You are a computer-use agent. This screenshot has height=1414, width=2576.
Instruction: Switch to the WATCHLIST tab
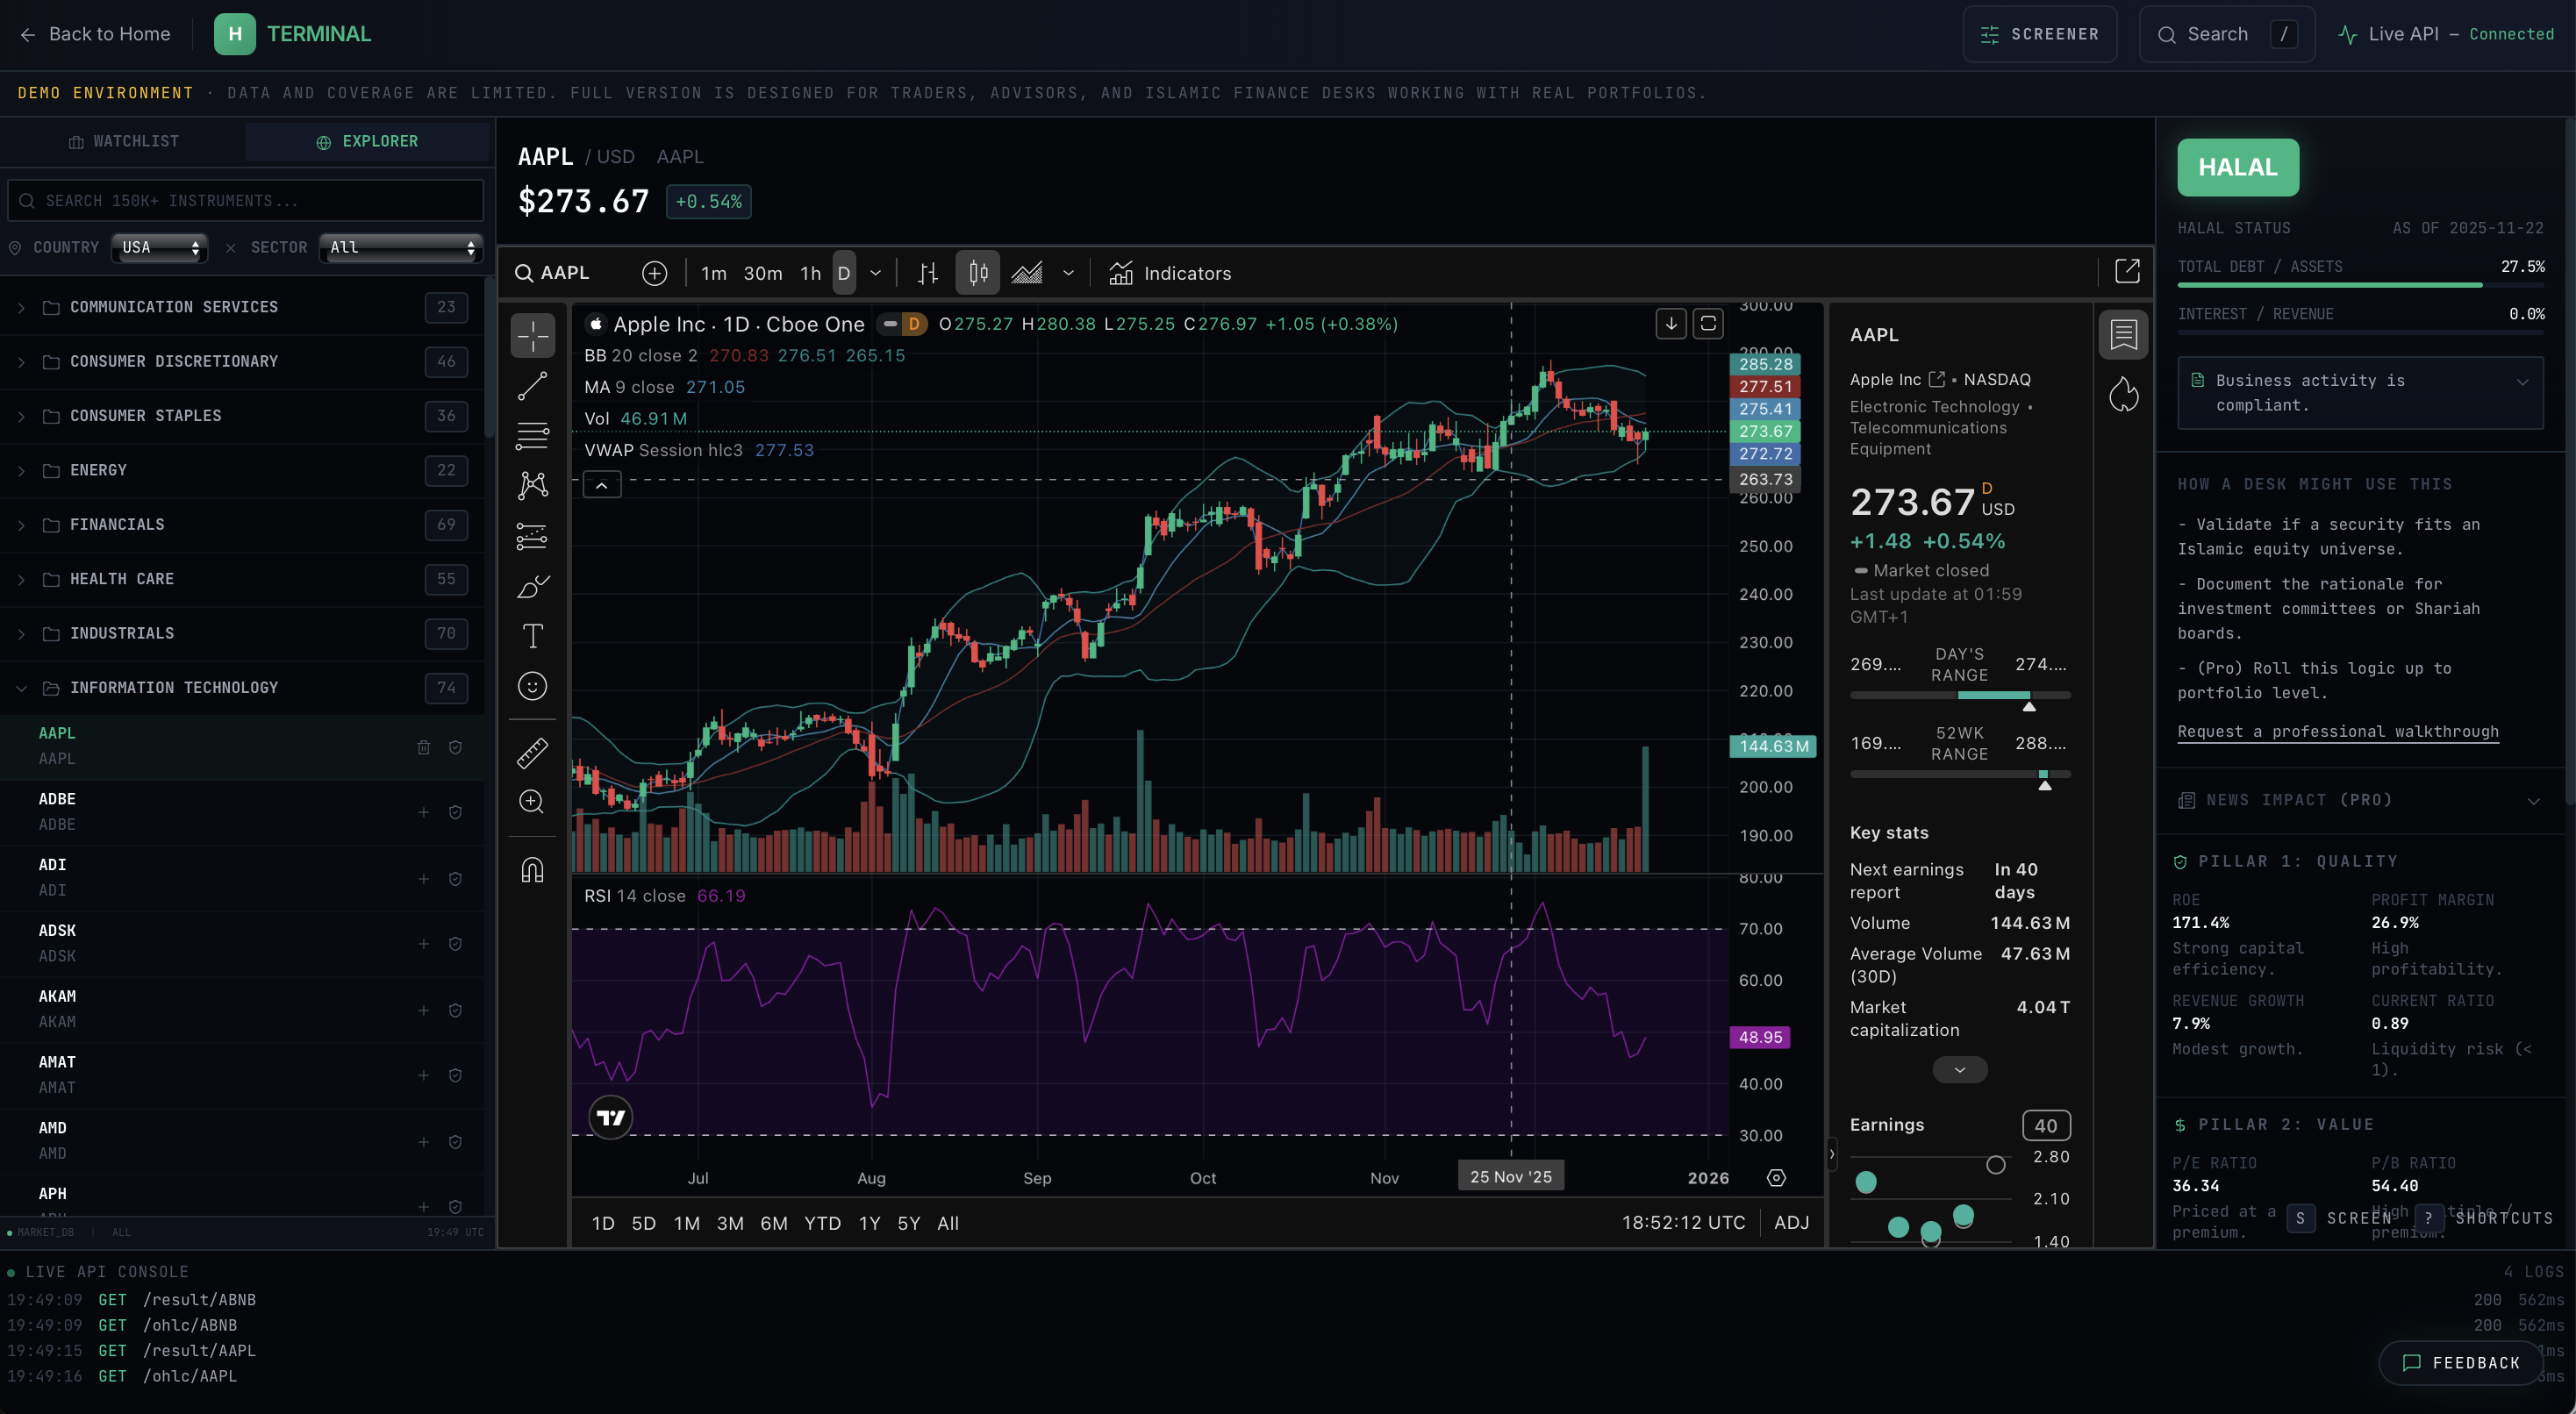click(x=124, y=141)
